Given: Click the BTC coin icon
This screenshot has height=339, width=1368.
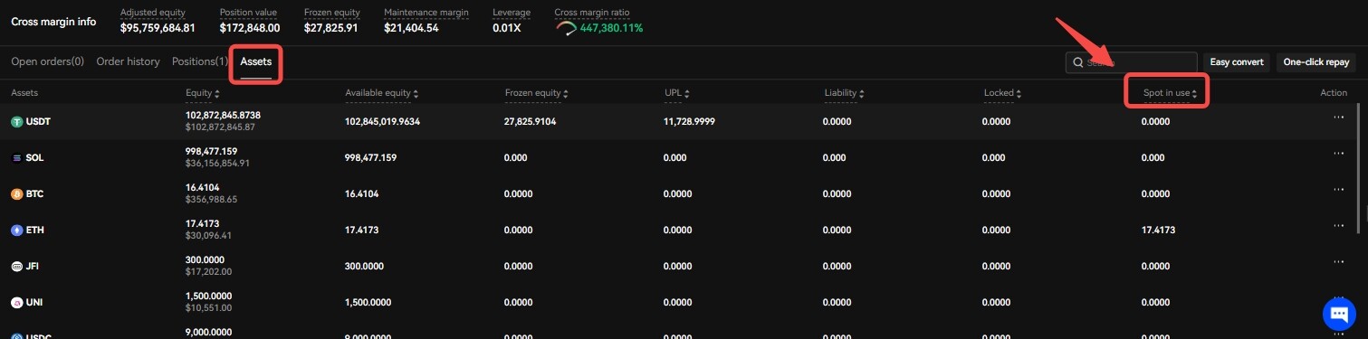Looking at the screenshot, I should (x=16, y=193).
